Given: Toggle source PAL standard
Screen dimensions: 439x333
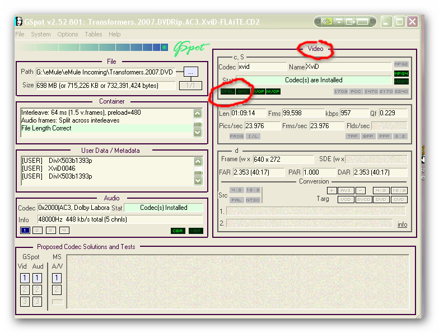Looking at the screenshot, I should tap(236, 200).
